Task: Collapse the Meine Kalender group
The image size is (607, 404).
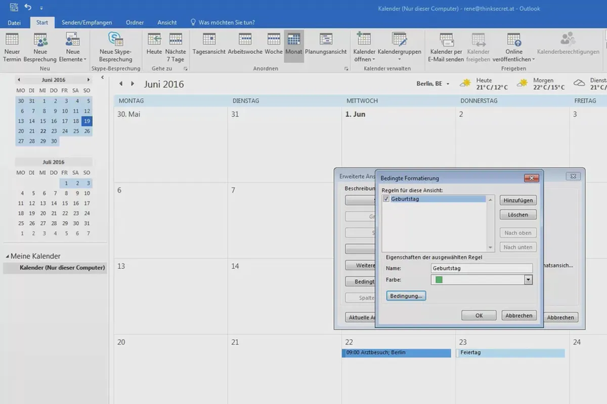Action: [x=8, y=256]
